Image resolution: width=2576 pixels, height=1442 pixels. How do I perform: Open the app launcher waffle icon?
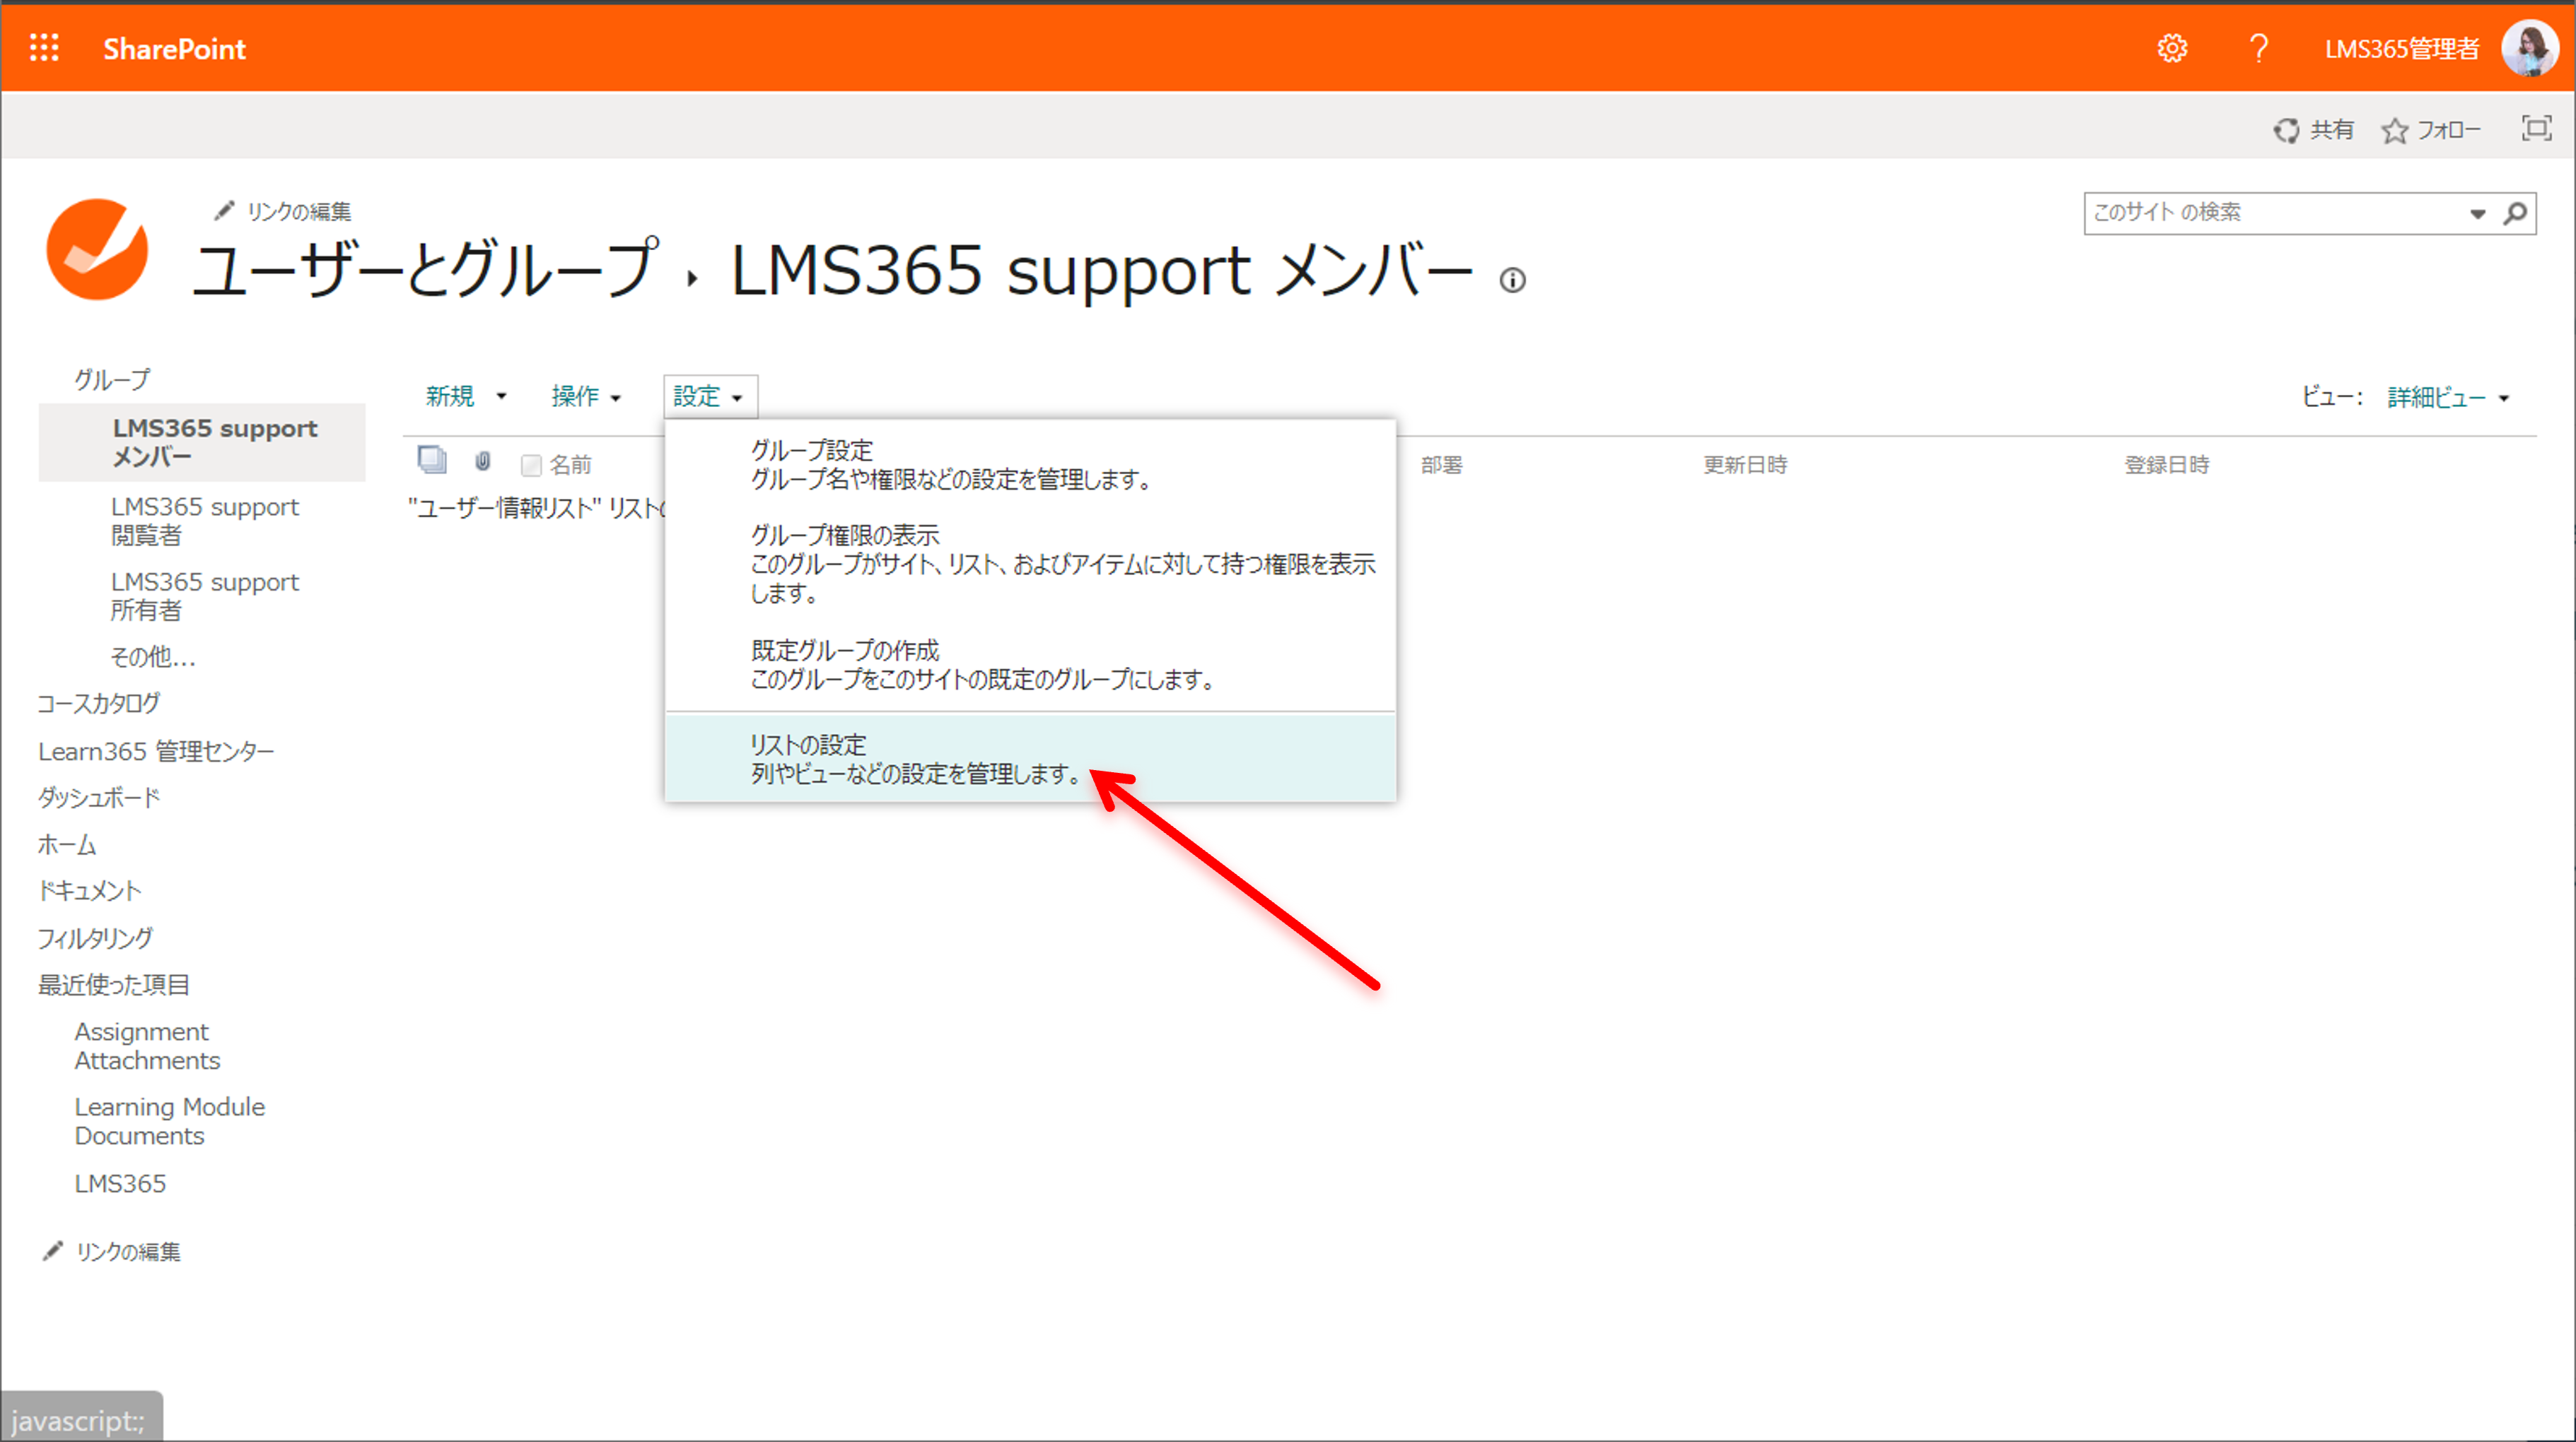click(44, 47)
